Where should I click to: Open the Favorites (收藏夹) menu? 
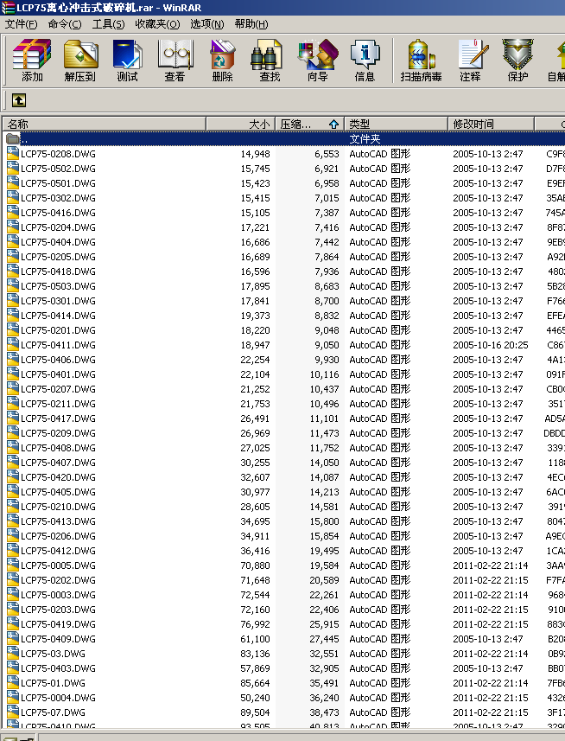[157, 24]
